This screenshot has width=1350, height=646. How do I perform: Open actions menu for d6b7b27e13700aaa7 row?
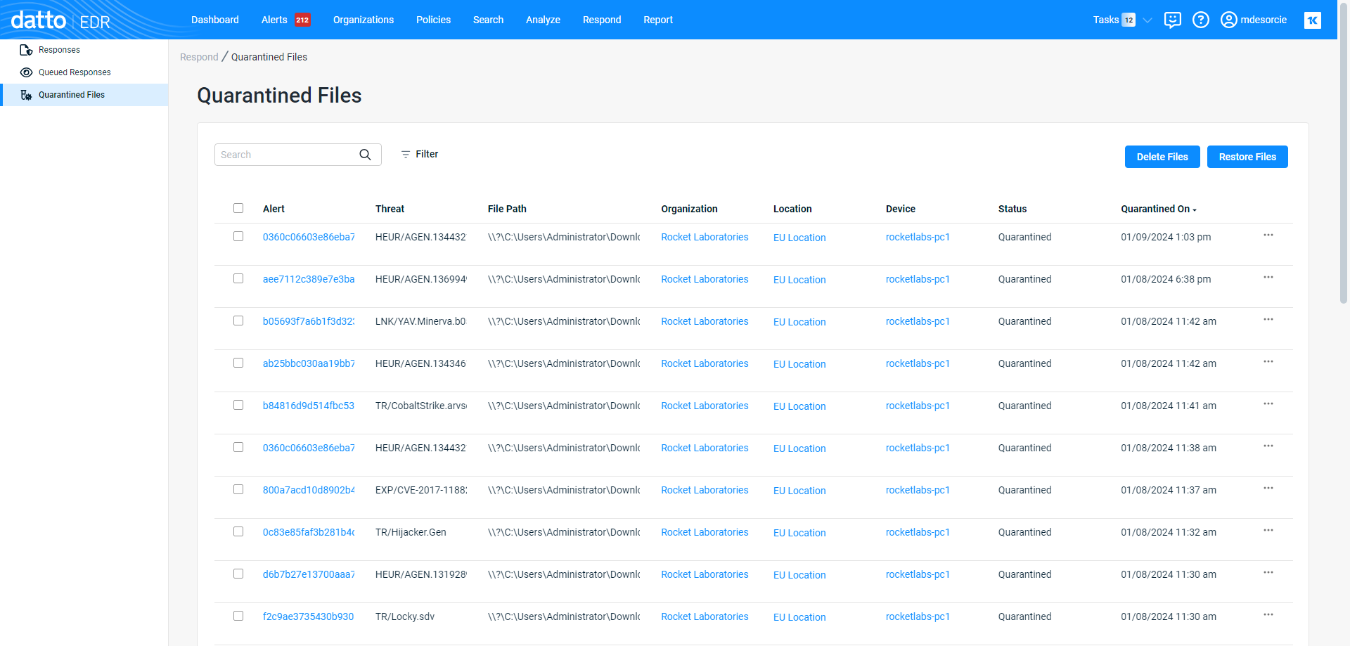[1268, 573]
